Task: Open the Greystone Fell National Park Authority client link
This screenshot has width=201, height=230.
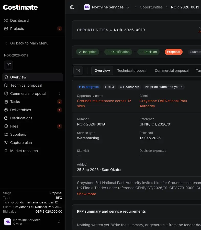Action: [163, 103]
